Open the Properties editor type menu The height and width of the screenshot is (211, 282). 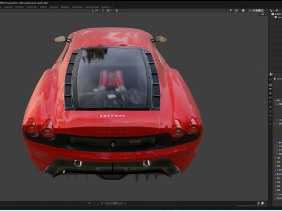[271, 74]
